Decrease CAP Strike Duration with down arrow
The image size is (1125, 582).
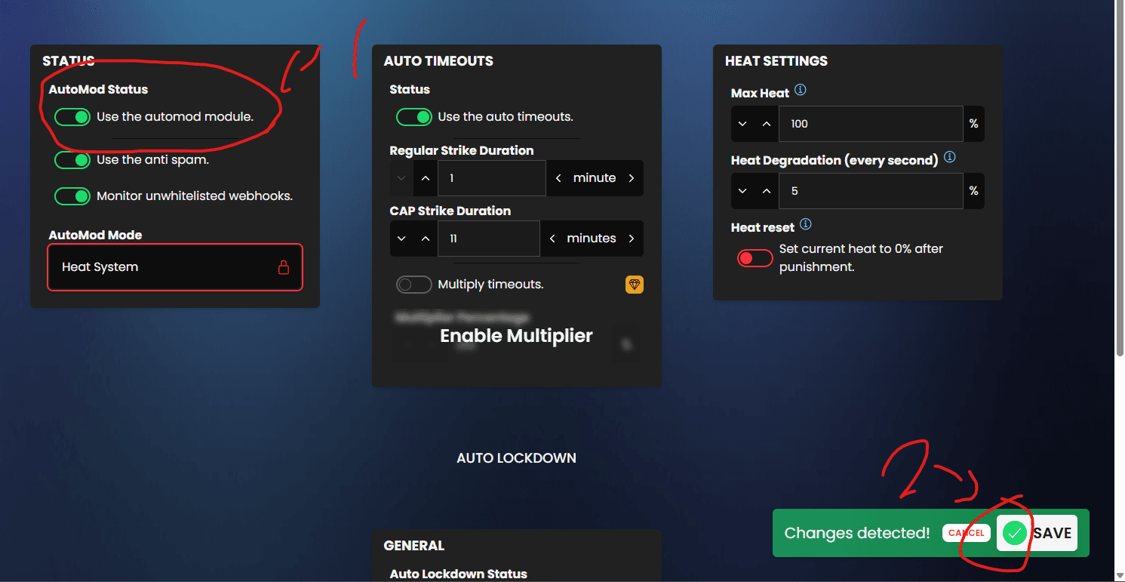coord(401,239)
